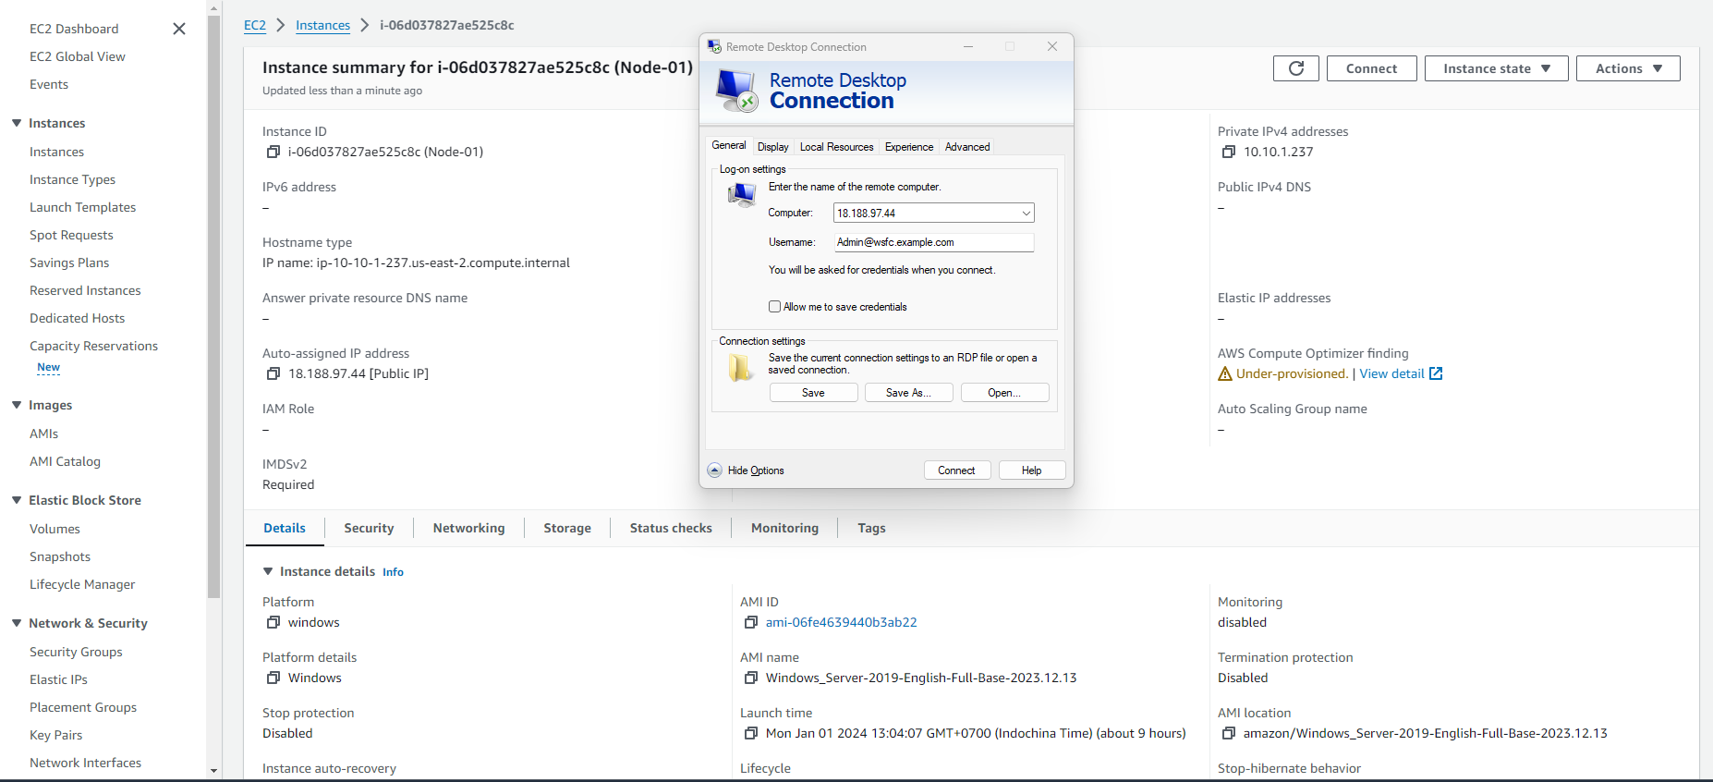
Task: Click the Instance details Info link
Action: coord(393,572)
